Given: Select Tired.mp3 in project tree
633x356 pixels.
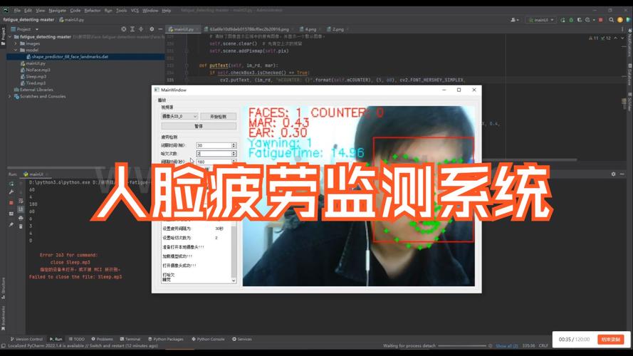Looking at the screenshot, I should (33, 83).
